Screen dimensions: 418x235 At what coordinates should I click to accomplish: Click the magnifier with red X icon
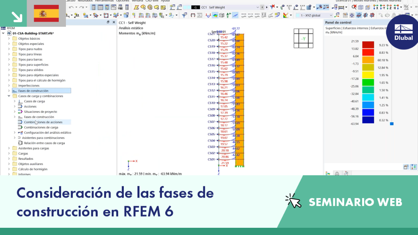354,8
